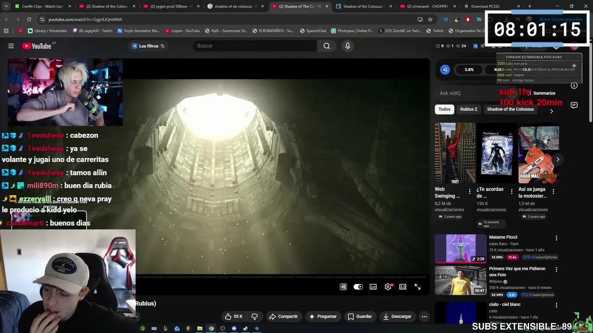The height and width of the screenshot is (333, 593).
Task: Select the Todos filter chip
Action: click(444, 109)
